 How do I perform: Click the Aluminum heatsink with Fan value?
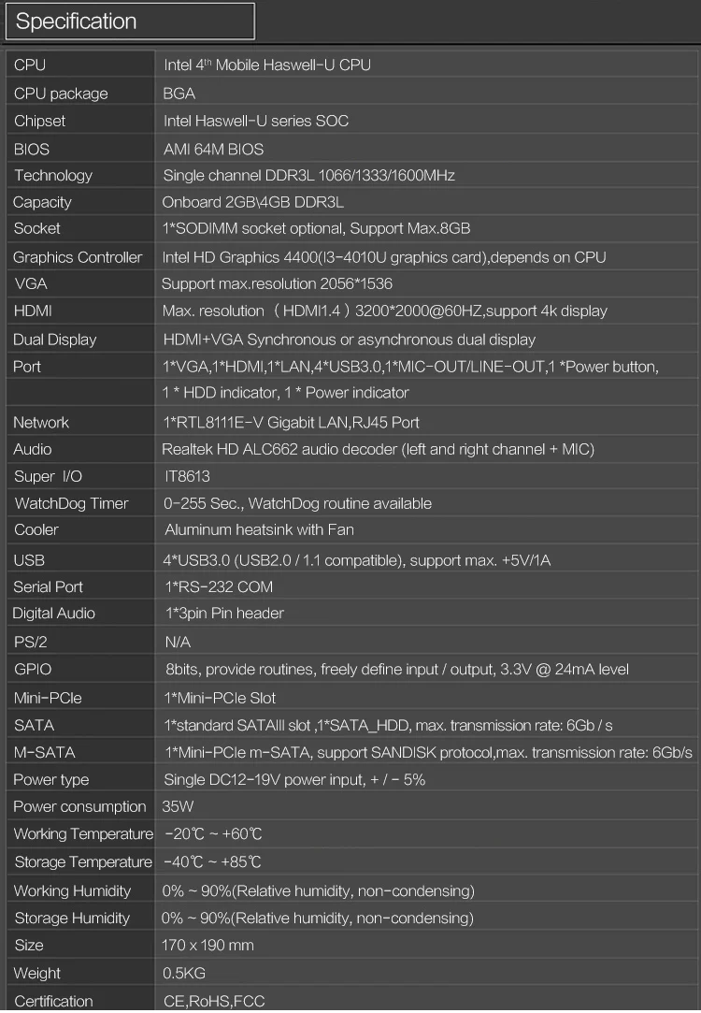[x=260, y=529]
